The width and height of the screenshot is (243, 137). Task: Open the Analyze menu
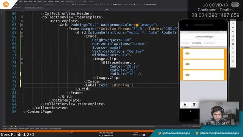point(39,2)
